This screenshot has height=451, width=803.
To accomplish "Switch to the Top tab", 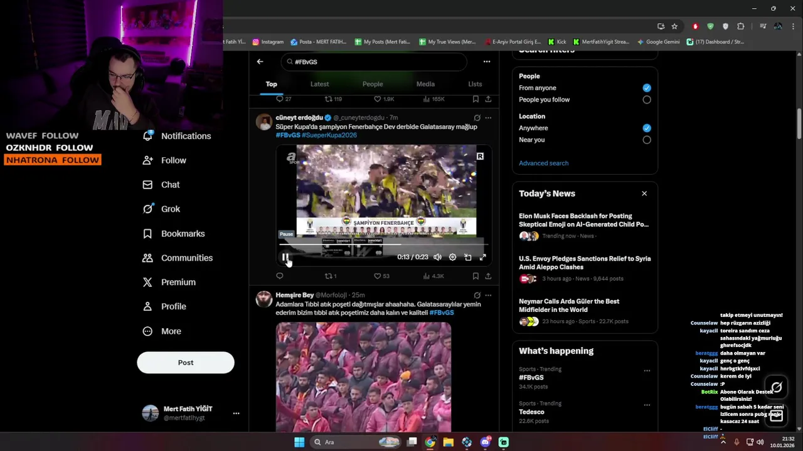I will pos(271,84).
